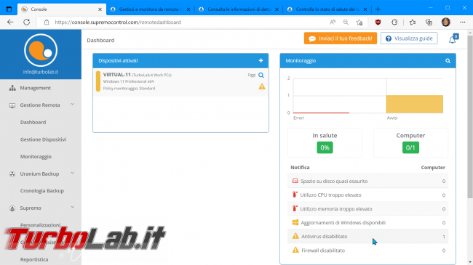The height and width of the screenshot is (265, 473).
Task: Open browser settings three-dot menu
Action: tap(463, 22)
